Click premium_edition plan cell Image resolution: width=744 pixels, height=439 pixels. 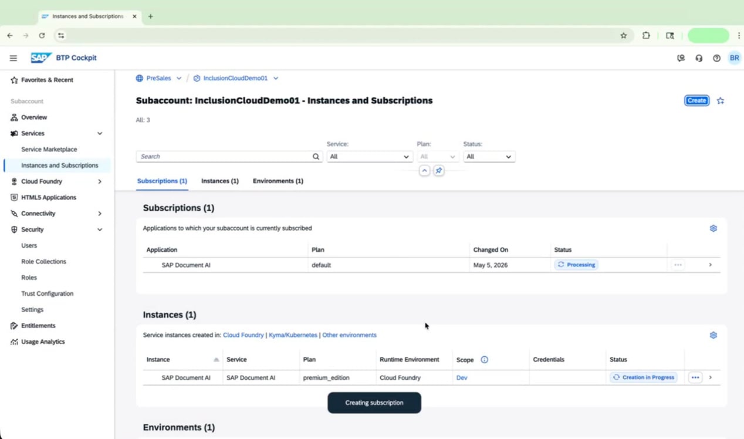(326, 378)
